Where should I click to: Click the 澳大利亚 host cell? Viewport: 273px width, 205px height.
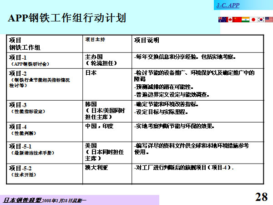pyautogui.click(x=107, y=174)
